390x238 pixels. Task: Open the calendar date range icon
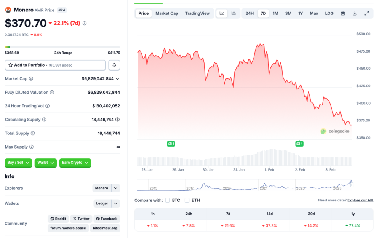coord(343,13)
